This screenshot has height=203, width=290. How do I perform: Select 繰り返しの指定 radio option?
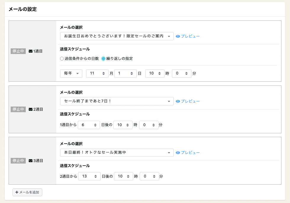(103, 58)
